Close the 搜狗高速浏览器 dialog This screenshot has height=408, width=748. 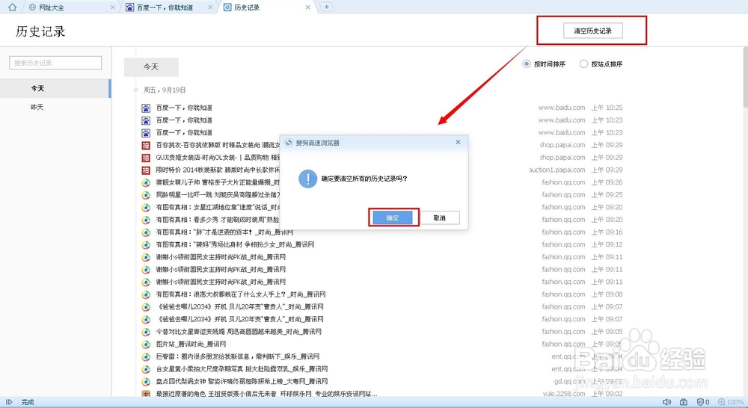click(458, 142)
